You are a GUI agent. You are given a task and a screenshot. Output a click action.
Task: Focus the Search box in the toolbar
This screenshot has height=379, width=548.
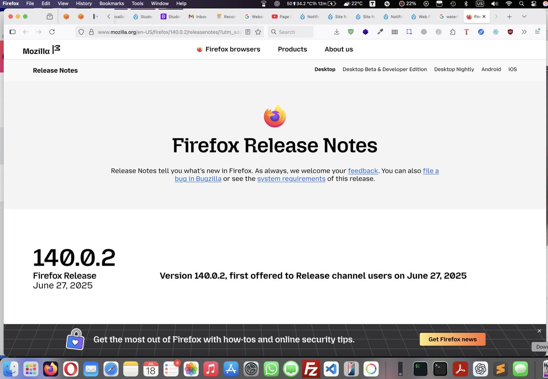click(290, 32)
